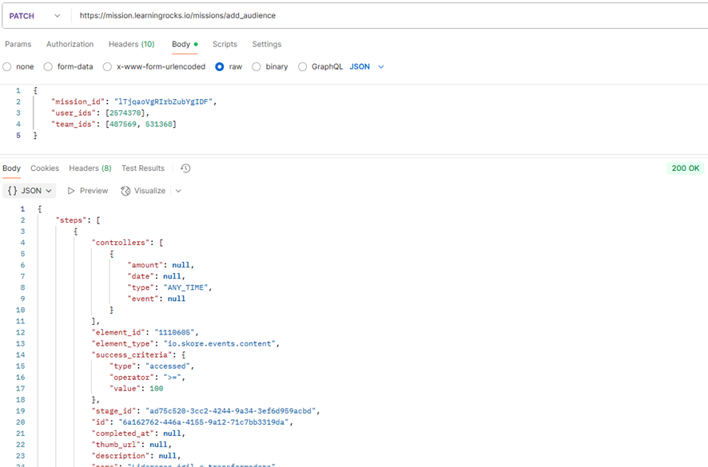708x467 pixels.
Task: Click the Visualize response icon
Action: 125,191
